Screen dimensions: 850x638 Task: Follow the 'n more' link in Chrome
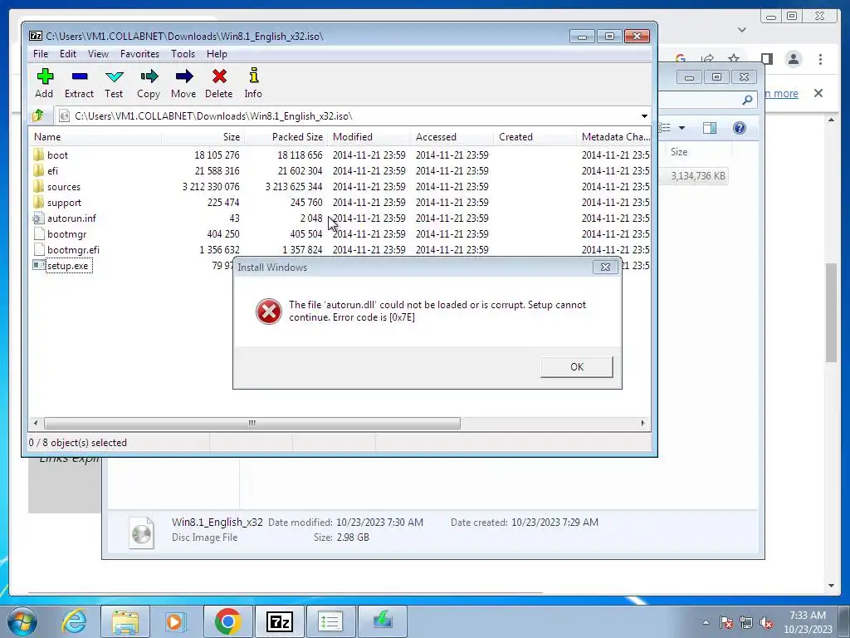[x=782, y=93]
